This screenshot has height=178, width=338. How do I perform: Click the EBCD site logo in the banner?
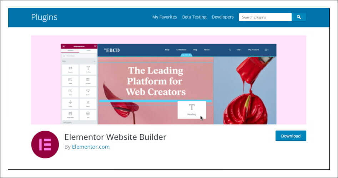(x=112, y=50)
